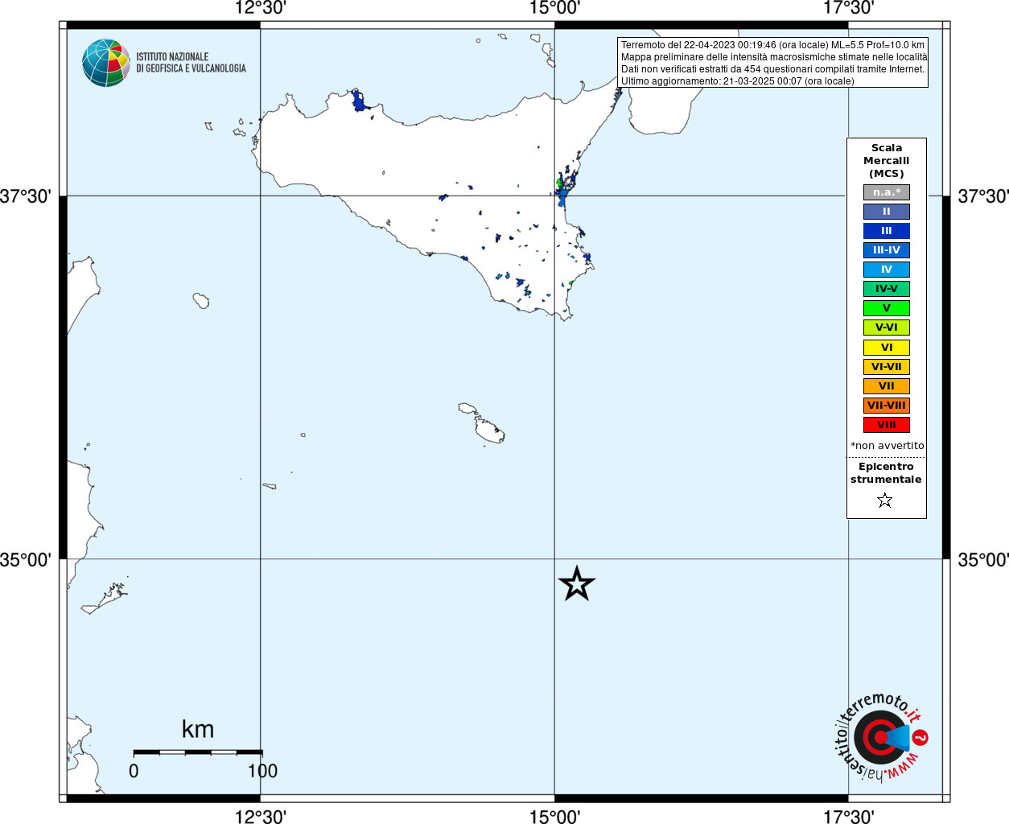Select the yellow VI legend swatch

tap(886, 348)
